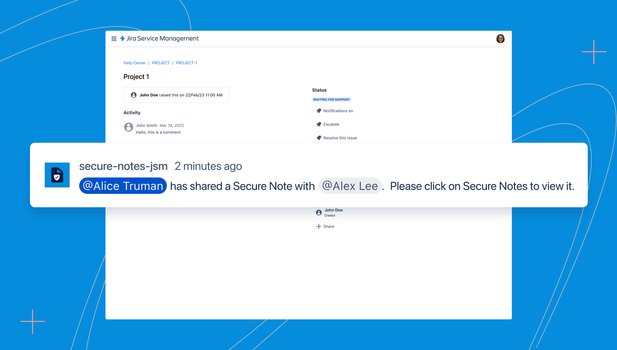Select the John Doe raised this text
The image size is (617, 350).
point(181,95)
